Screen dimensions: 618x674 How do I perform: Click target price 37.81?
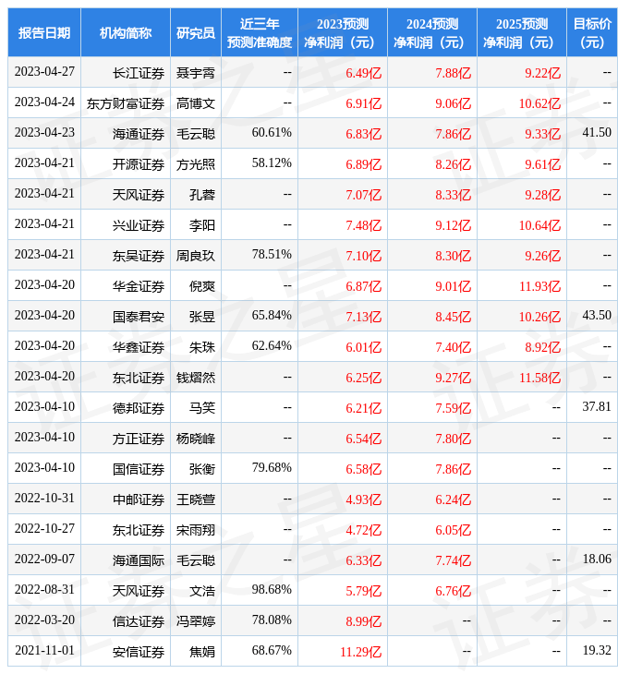tap(597, 406)
